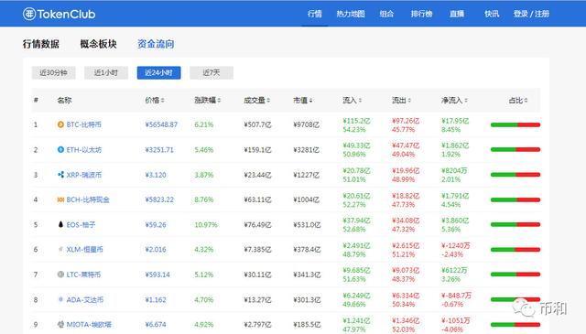
Task: Click the LTC price ¥593.14
Action: coord(157,275)
